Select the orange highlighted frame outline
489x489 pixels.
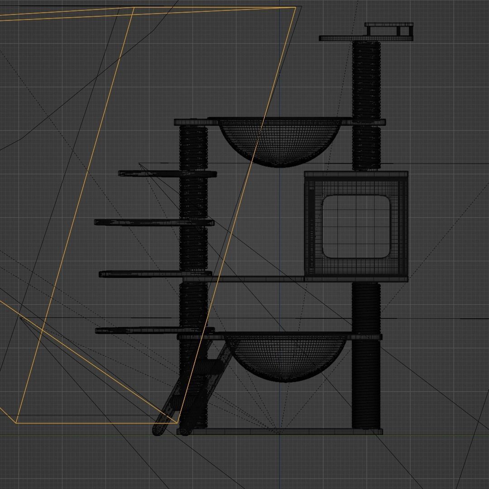tap(148, 215)
